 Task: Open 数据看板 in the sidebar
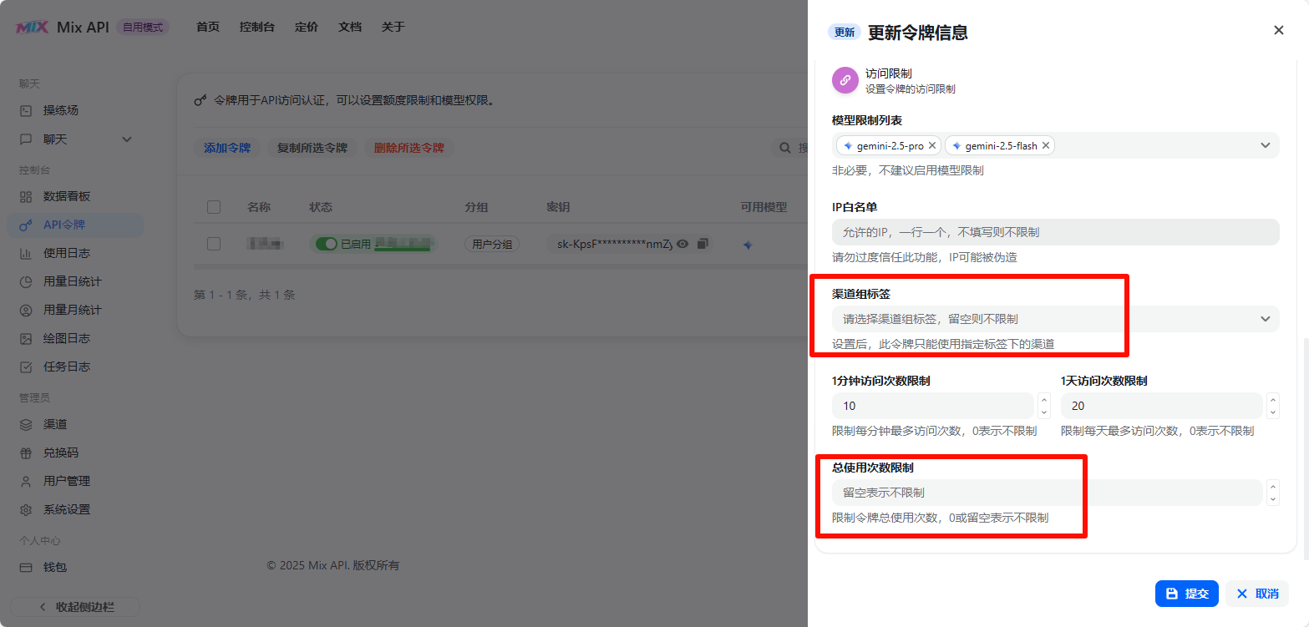click(x=67, y=196)
